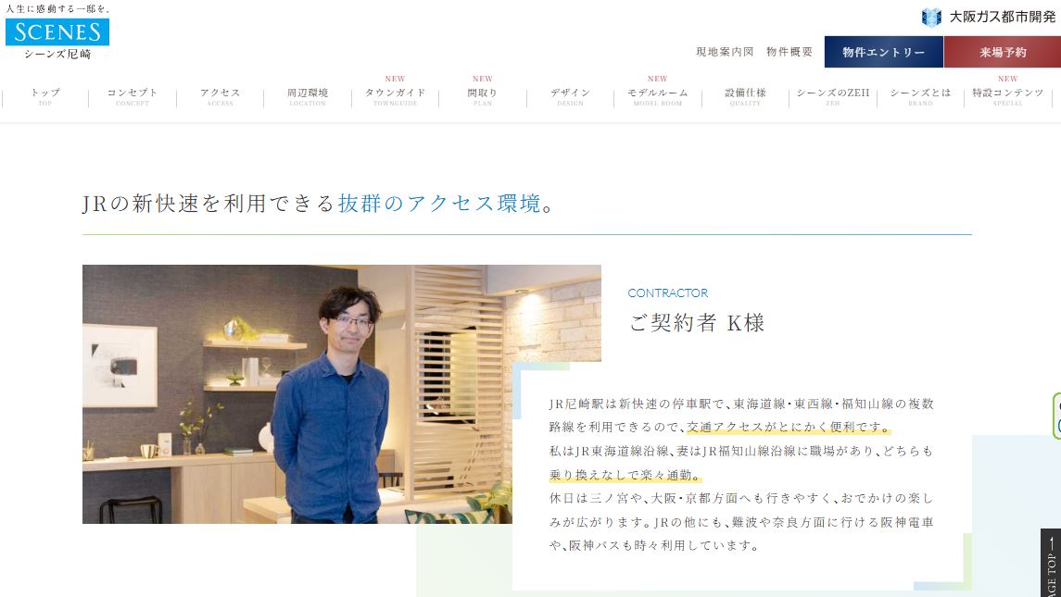Click the red 来場予約 button

[1002, 52]
